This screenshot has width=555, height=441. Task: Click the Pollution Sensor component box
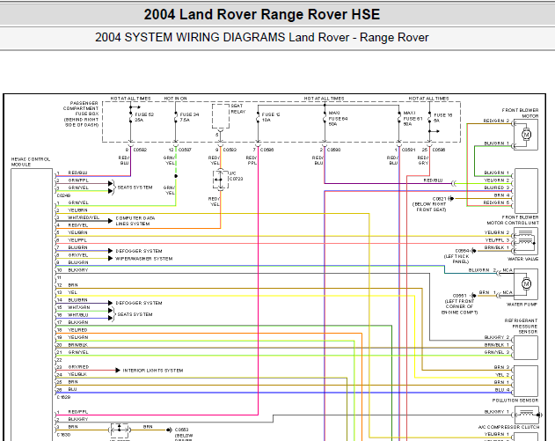pyautogui.click(x=526, y=381)
